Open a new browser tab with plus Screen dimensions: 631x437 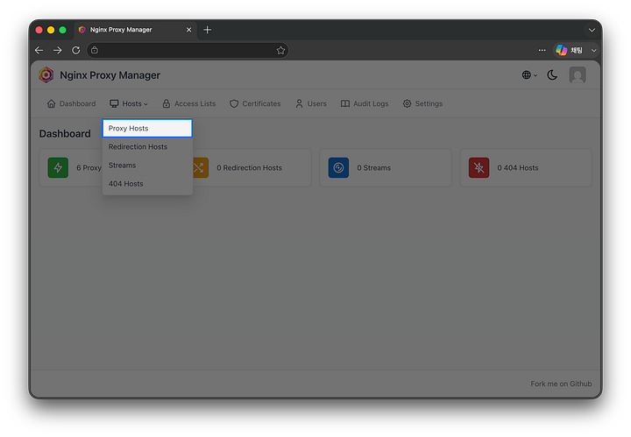(207, 30)
